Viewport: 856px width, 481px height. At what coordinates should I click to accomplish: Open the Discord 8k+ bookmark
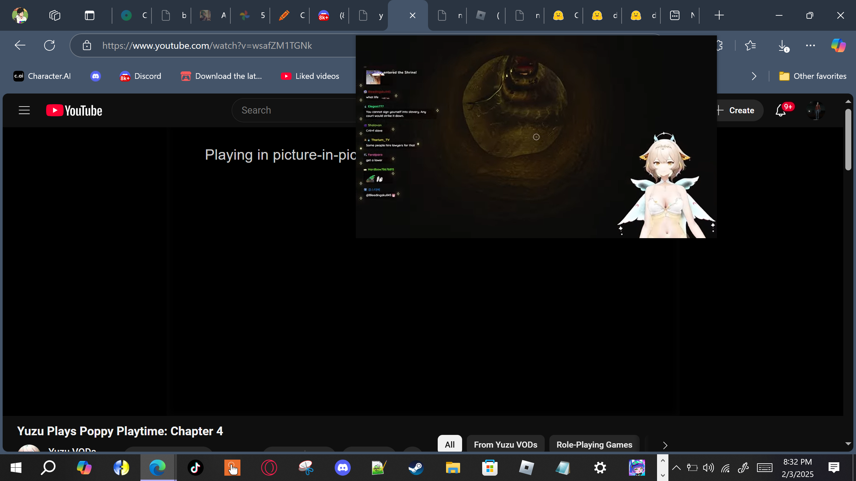pyautogui.click(x=140, y=76)
